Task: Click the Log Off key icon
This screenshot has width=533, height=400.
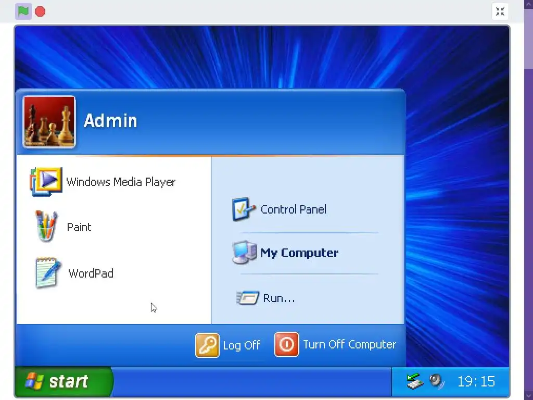Action: click(x=207, y=345)
